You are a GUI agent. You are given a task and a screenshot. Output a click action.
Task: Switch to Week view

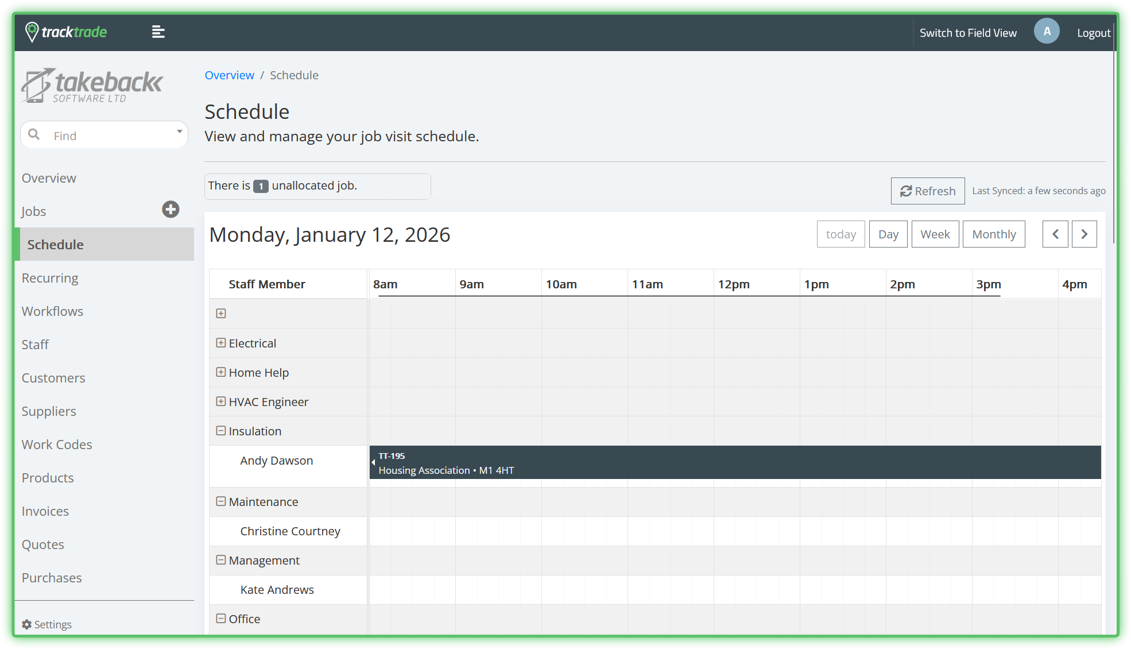(935, 234)
